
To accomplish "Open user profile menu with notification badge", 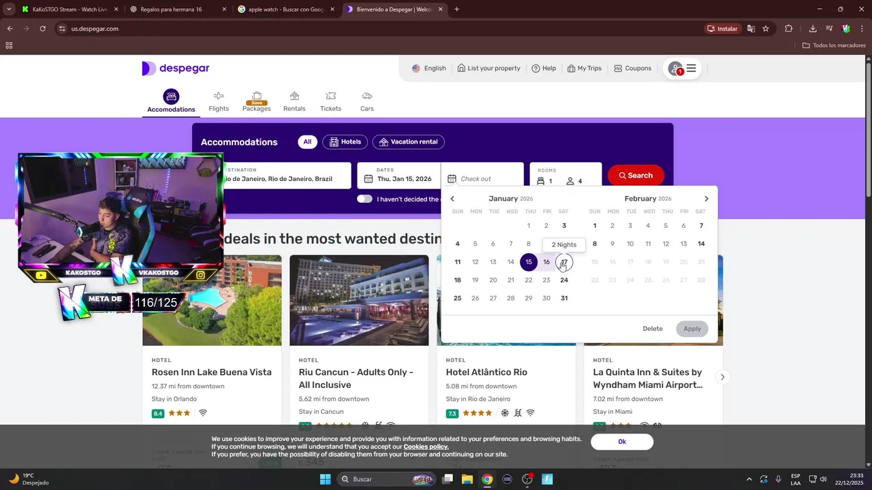I will [x=682, y=68].
